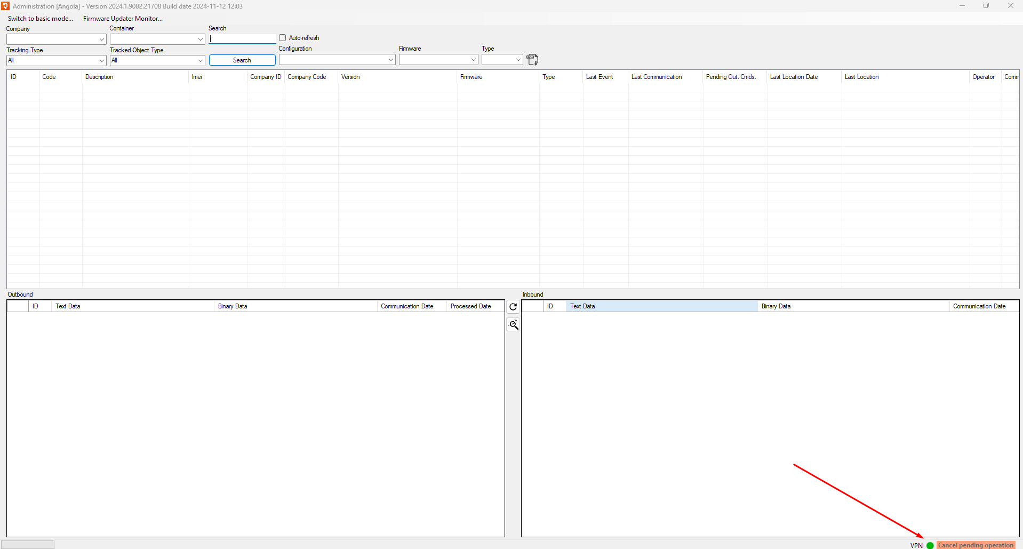
Task: Focus the Search text field
Action: [242, 39]
